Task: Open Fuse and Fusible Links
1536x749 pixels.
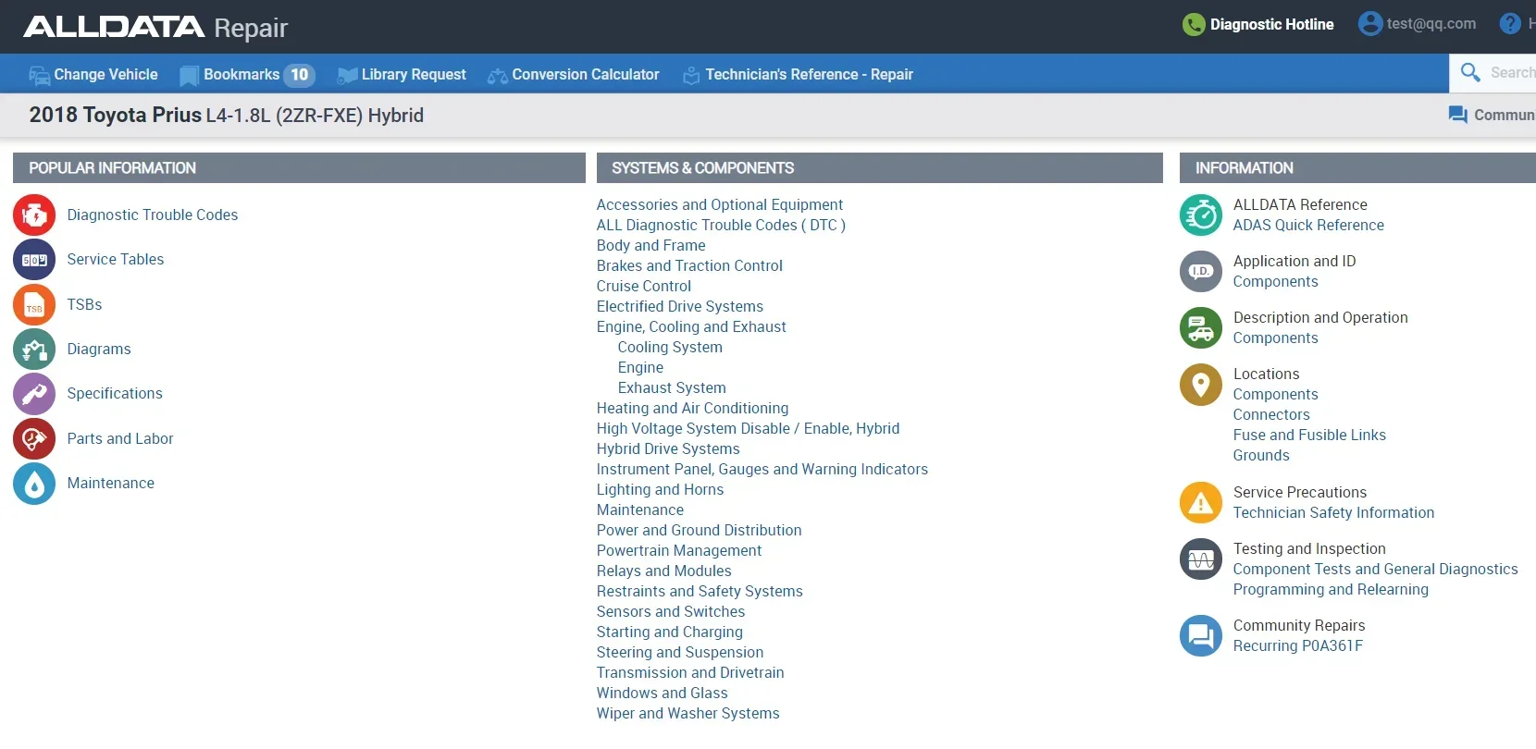Action: (1309, 436)
